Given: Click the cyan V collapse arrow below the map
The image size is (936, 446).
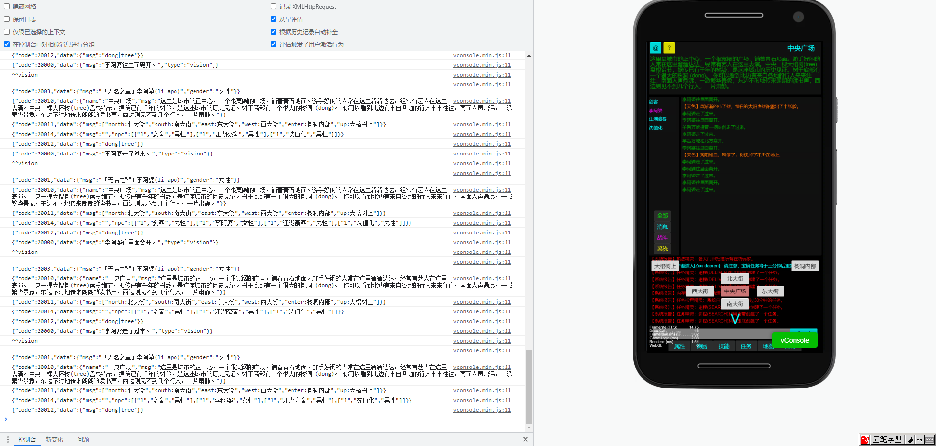Looking at the screenshot, I should pyautogui.click(x=735, y=319).
